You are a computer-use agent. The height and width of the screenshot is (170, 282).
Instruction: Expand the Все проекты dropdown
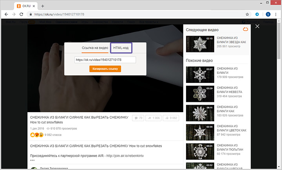(148, 22)
